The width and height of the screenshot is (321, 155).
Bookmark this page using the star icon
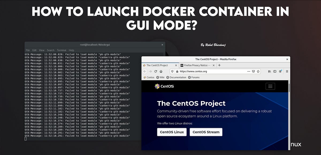point(258,71)
